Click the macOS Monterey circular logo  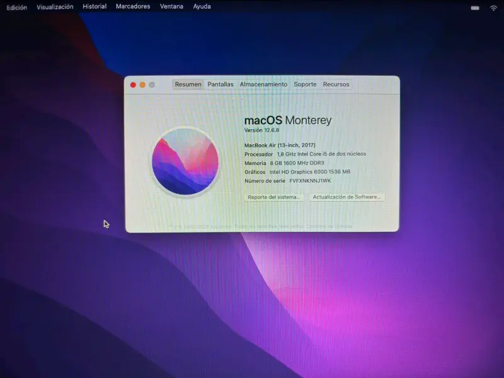(185, 162)
